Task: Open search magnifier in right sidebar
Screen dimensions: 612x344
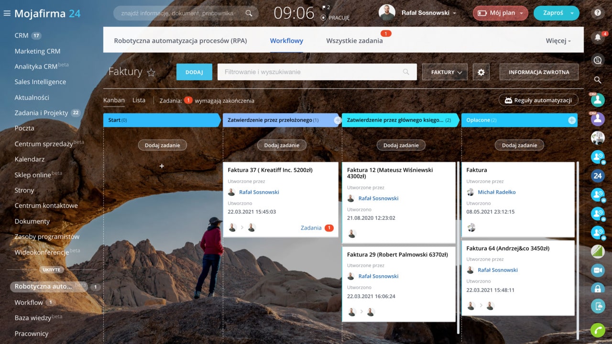Action: tap(597, 80)
